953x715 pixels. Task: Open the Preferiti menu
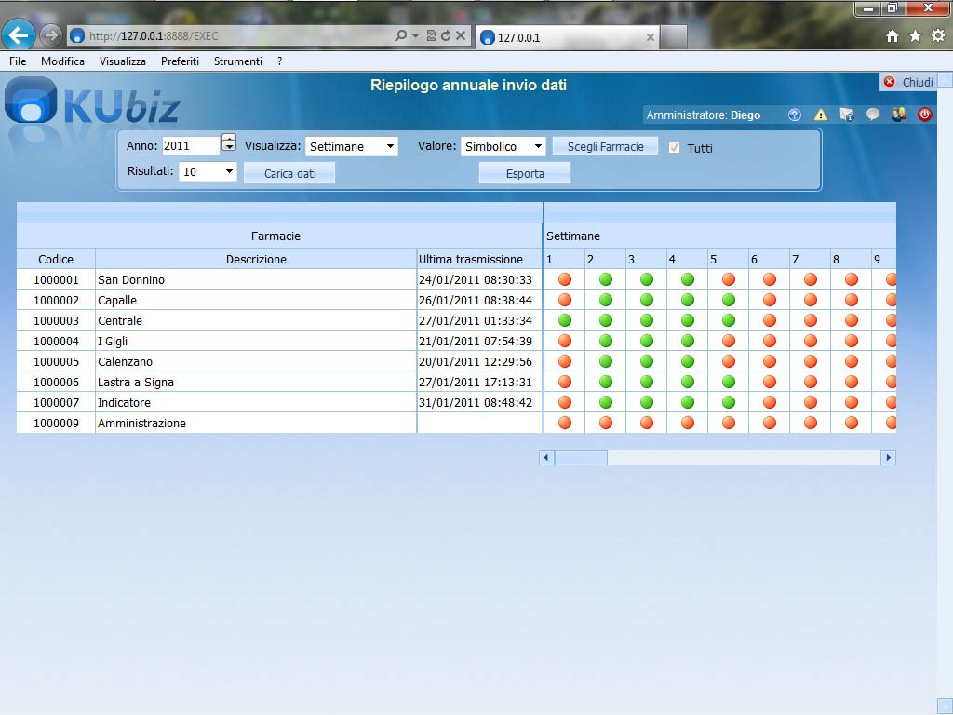[x=180, y=61]
